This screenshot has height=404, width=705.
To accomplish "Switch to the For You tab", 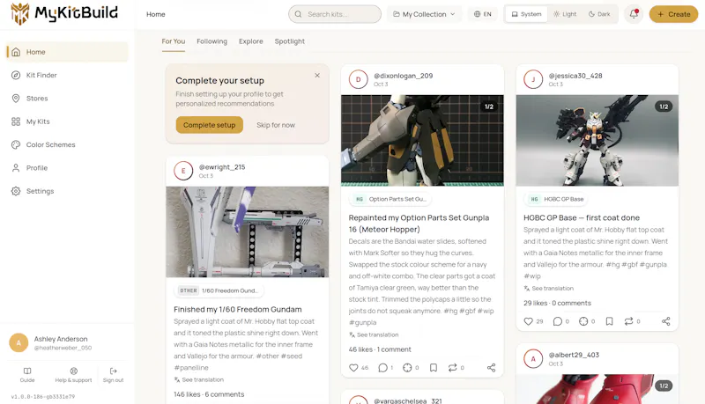I will [173, 41].
